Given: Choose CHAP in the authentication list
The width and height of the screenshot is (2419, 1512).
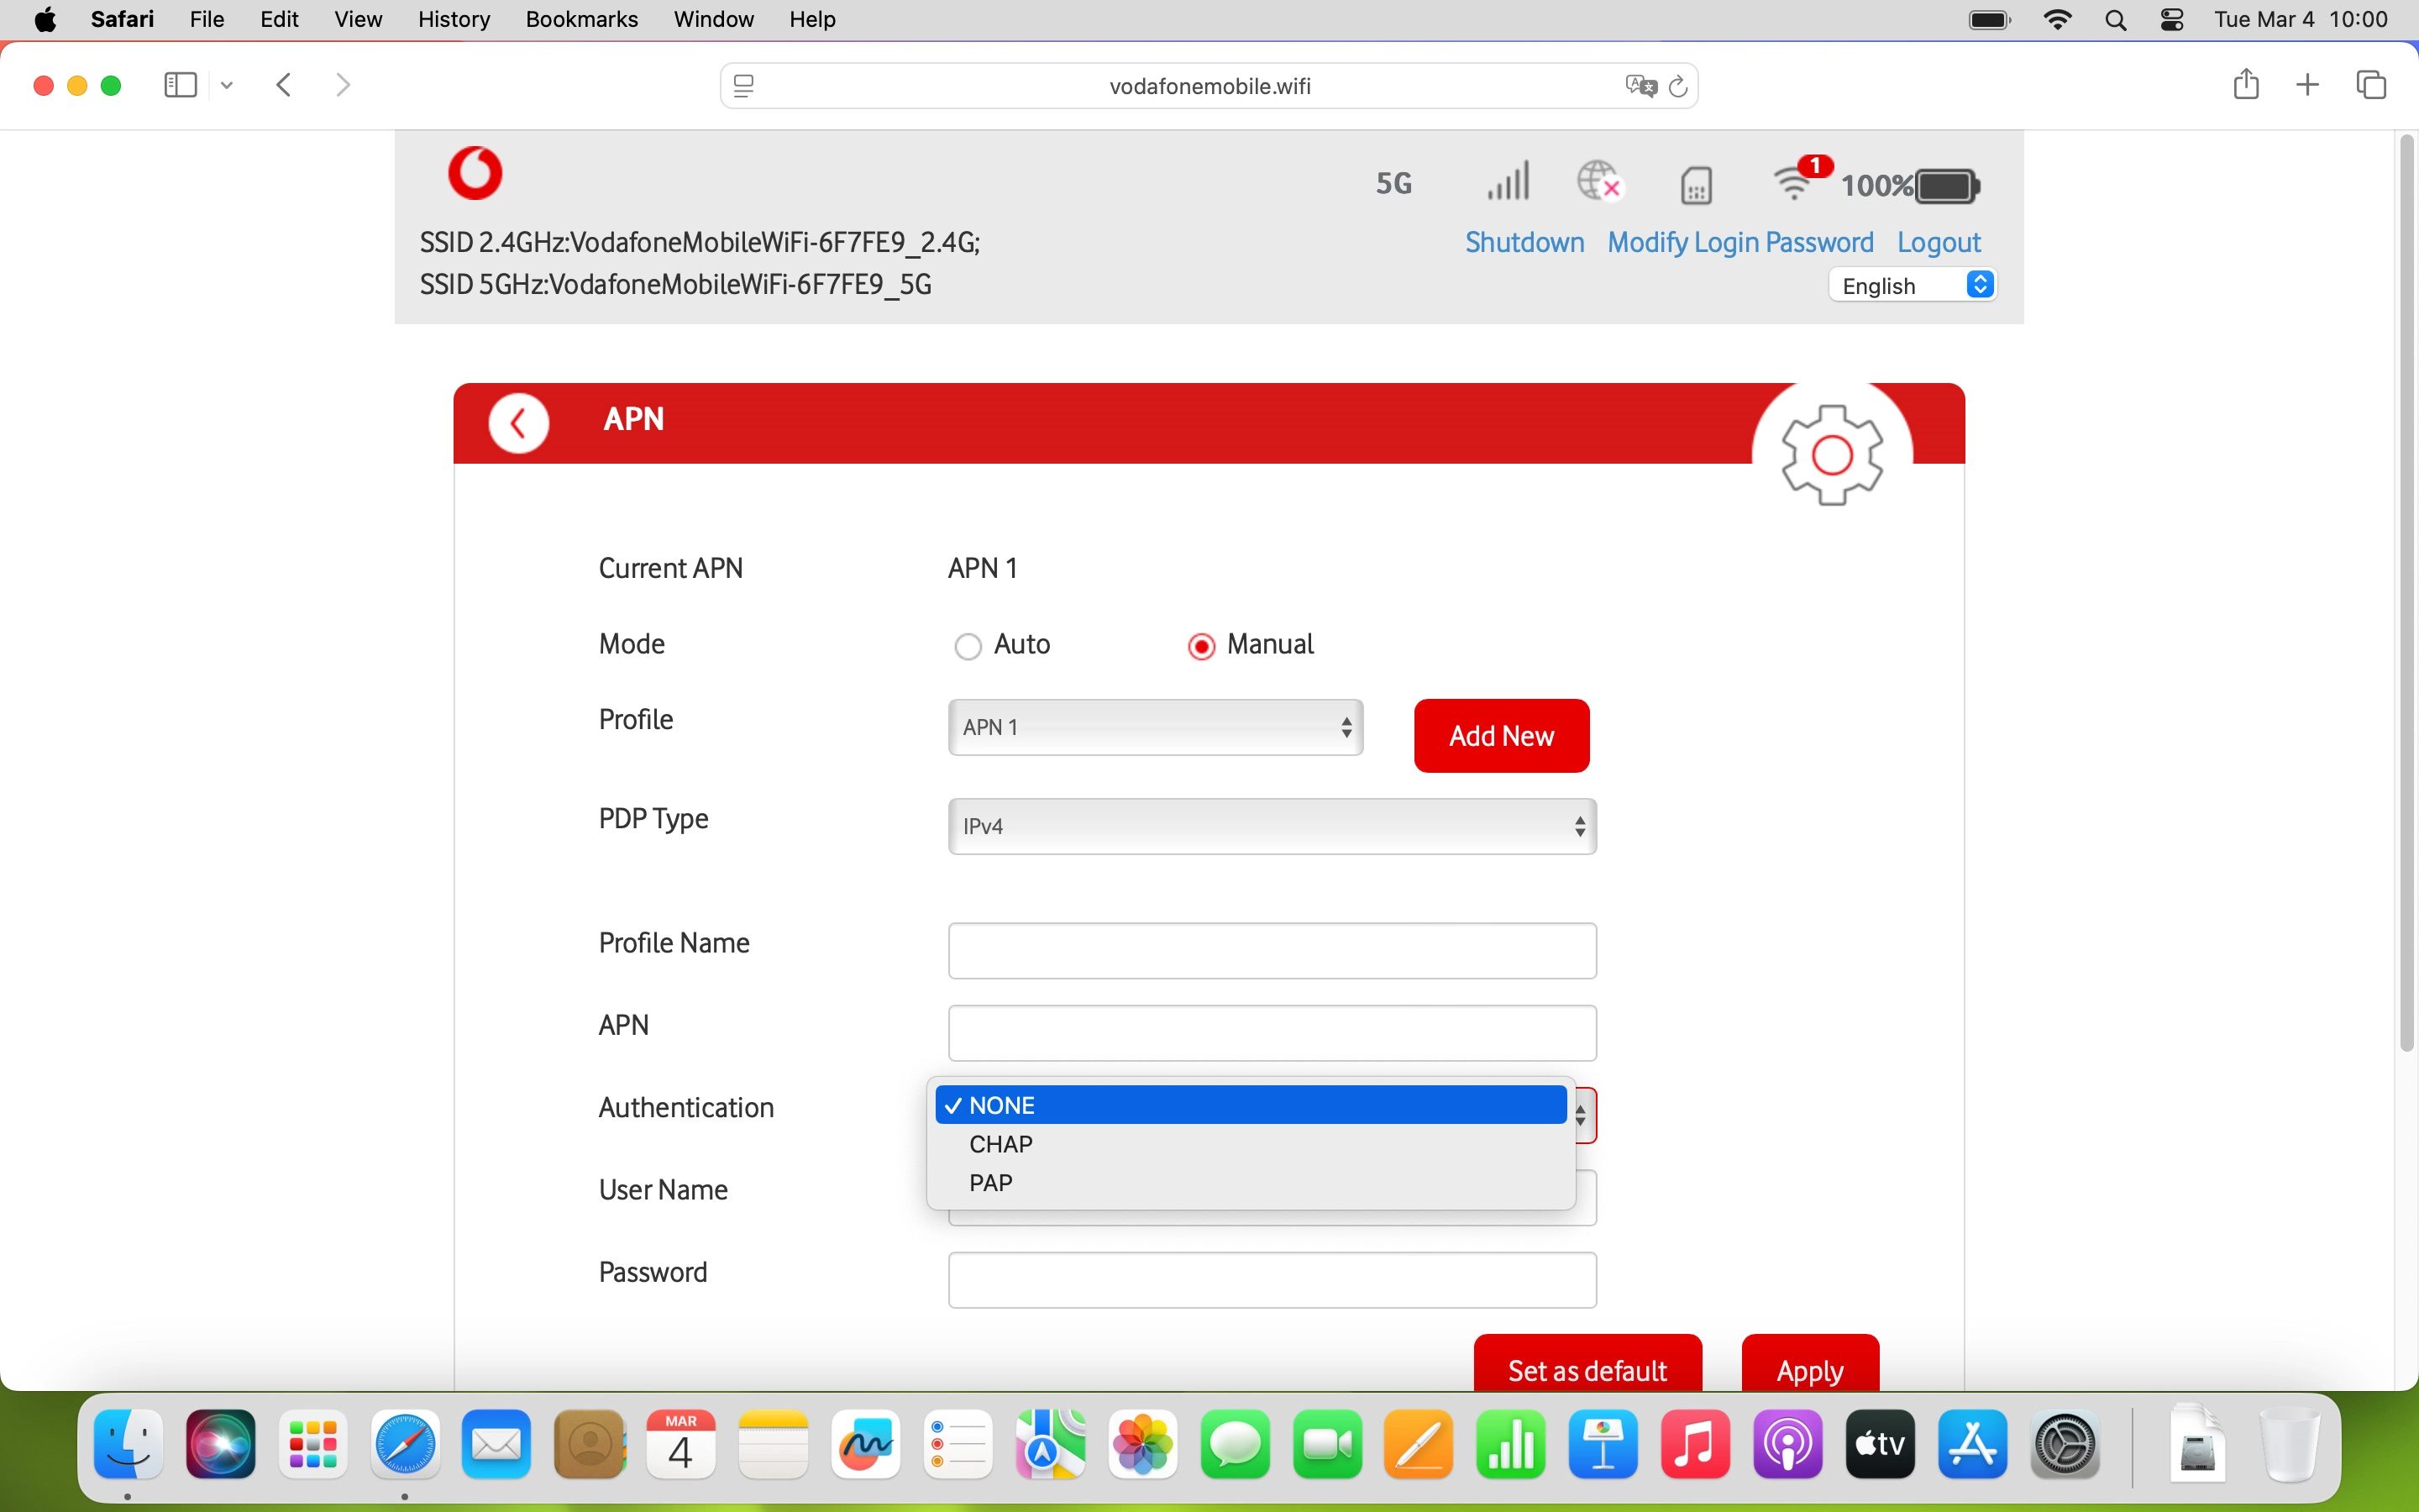Looking at the screenshot, I should [1000, 1144].
